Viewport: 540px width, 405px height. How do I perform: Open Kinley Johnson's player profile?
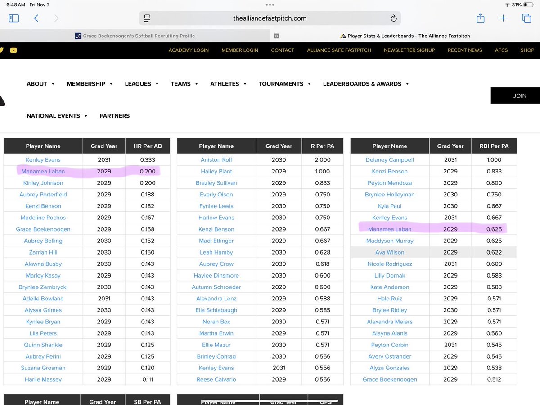pos(43,183)
